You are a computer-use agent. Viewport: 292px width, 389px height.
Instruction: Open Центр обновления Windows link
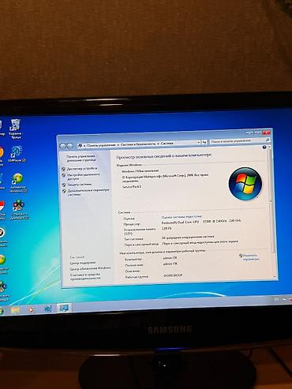pos(90,268)
